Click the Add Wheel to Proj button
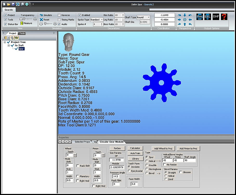Image resolution: width=236 pixels, height=195 pixels. pos(163,148)
